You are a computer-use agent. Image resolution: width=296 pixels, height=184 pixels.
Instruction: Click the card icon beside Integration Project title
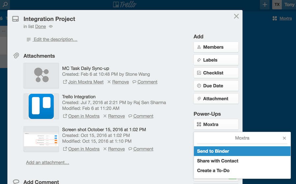15,19
